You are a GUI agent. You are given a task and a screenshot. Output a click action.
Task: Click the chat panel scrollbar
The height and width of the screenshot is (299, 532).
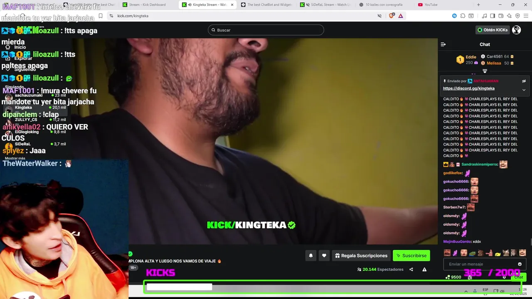530,242
